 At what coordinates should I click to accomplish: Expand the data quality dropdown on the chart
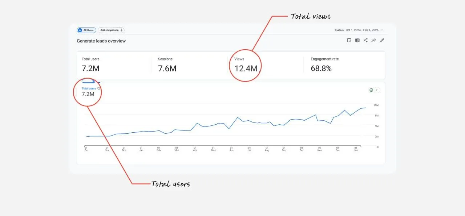pyautogui.click(x=376, y=90)
